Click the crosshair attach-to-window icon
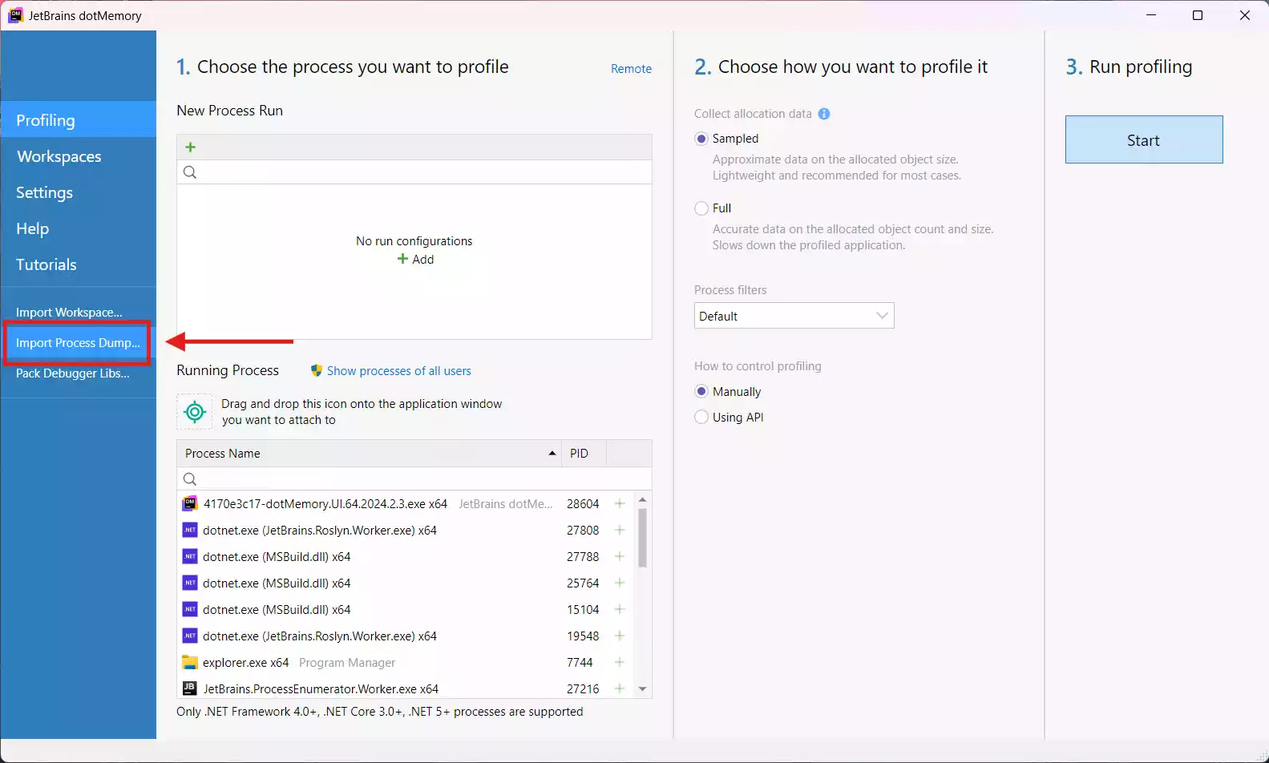This screenshot has width=1269, height=763. 195,412
